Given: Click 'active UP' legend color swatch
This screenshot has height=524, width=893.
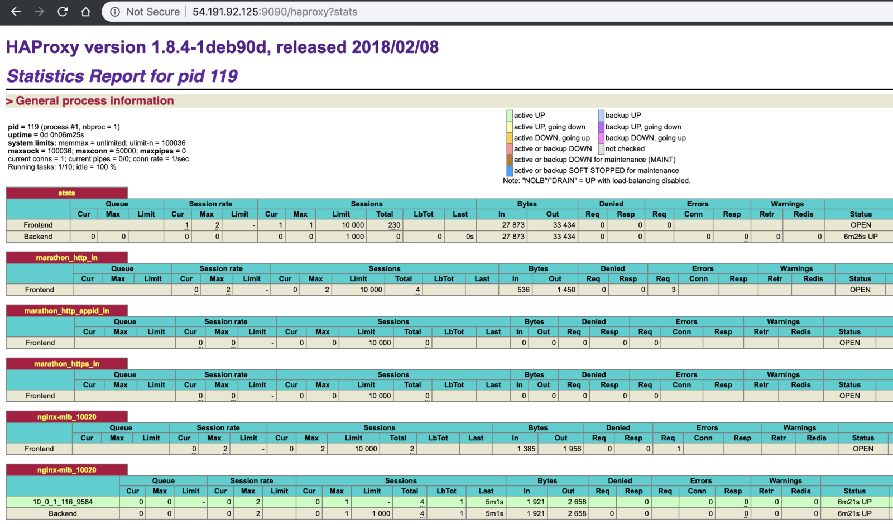Looking at the screenshot, I should pyautogui.click(x=509, y=116).
